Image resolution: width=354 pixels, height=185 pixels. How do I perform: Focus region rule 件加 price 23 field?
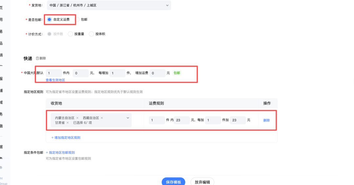click(238, 120)
